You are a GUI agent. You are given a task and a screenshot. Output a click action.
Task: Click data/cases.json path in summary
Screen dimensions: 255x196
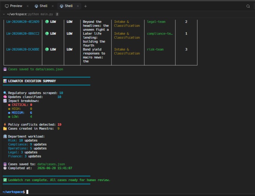point(51,164)
